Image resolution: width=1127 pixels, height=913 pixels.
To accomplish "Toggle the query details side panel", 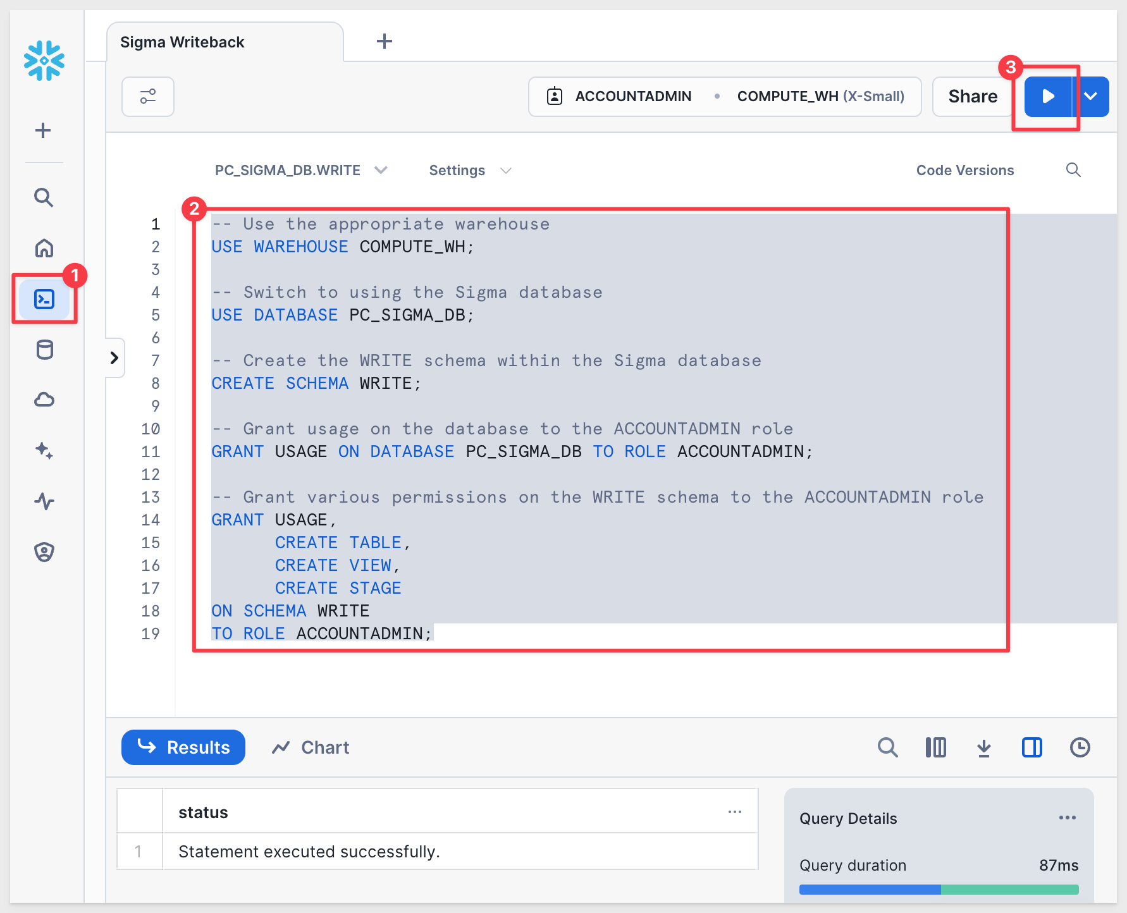I will pyautogui.click(x=1032, y=747).
